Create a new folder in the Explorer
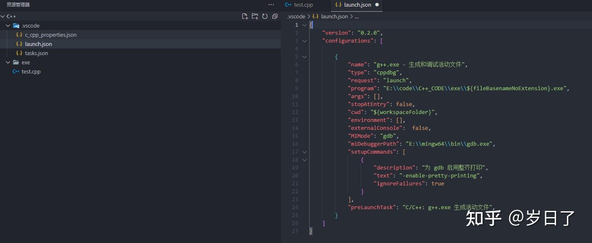 (255, 16)
